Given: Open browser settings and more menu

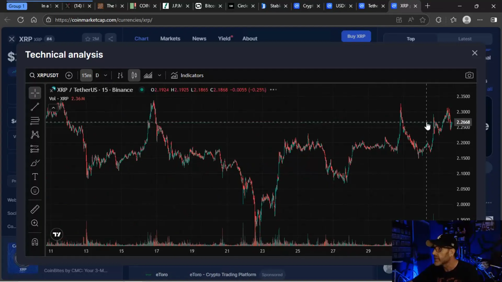Looking at the screenshot, I should (x=480, y=20).
